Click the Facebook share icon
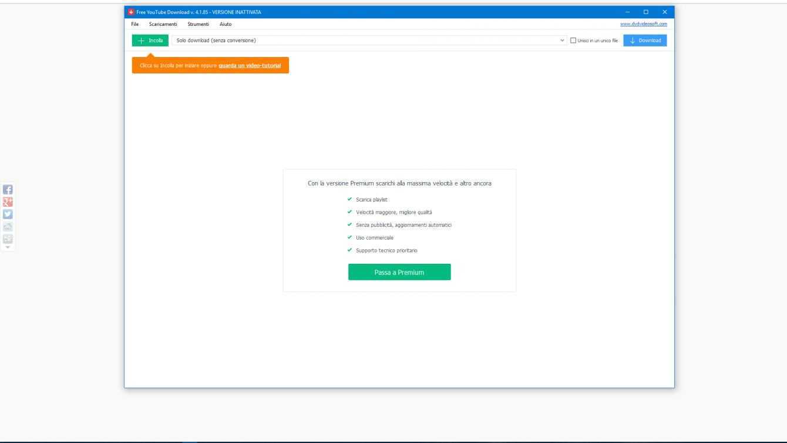Viewport: 787px width, 443px height. (9, 190)
